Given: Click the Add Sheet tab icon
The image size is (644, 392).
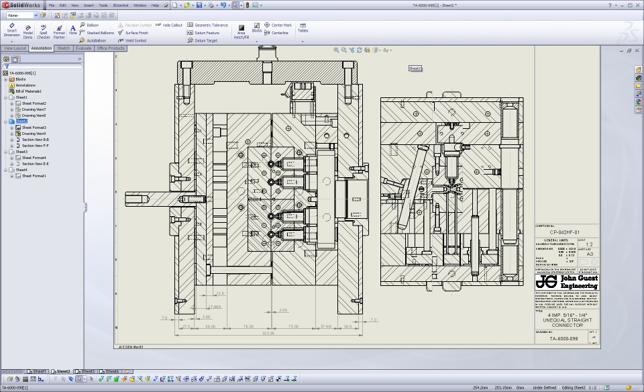Looking at the screenshot, I should tap(127, 371).
